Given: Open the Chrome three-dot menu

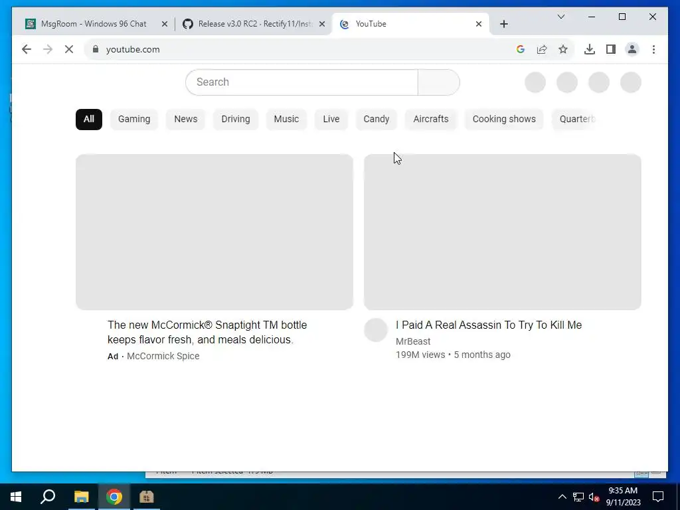Looking at the screenshot, I should click(653, 49).
